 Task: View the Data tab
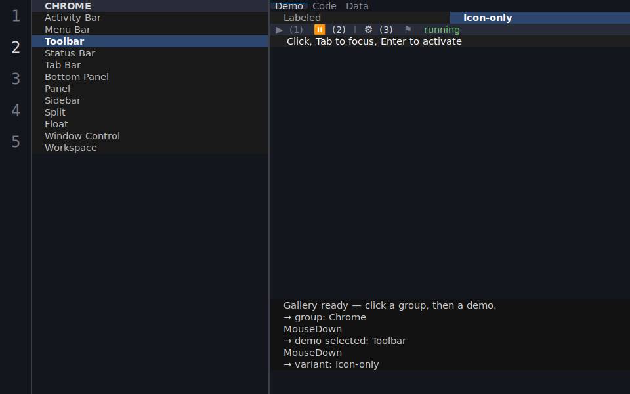tap(357, 6)
